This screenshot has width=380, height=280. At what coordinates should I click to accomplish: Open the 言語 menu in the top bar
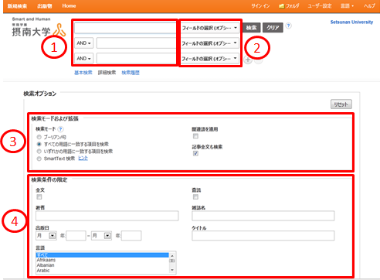point(347,5)
